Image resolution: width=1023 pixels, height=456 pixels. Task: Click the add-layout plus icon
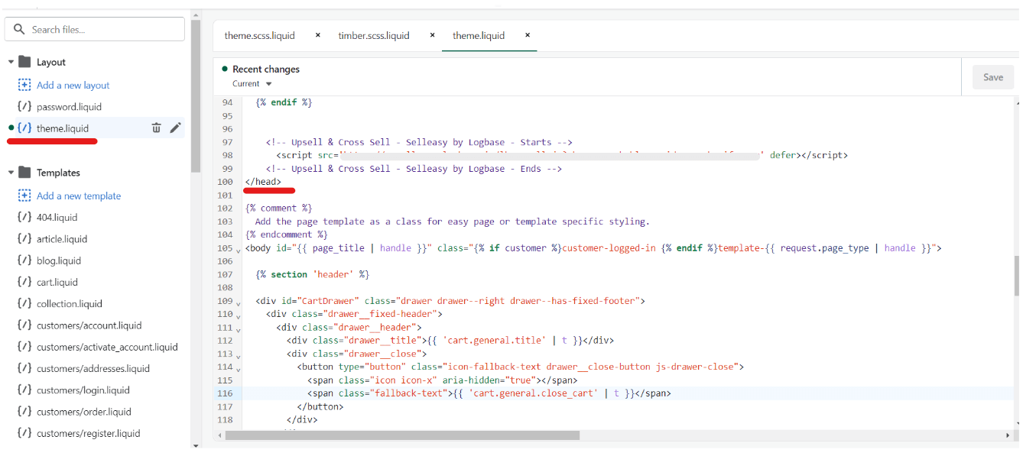tap(24, 85)
